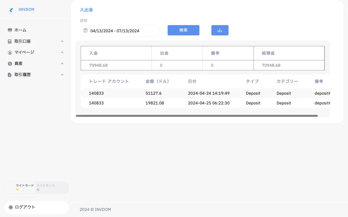The width and height of the screenshot is (348, 217).
Task: Enable ナイトモード
Action: 47,187
